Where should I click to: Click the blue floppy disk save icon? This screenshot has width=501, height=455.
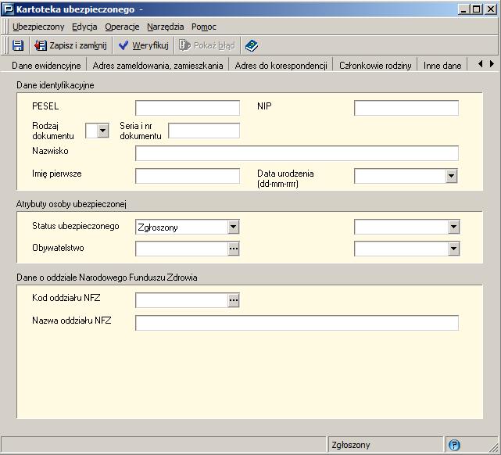tap(18, 45)
